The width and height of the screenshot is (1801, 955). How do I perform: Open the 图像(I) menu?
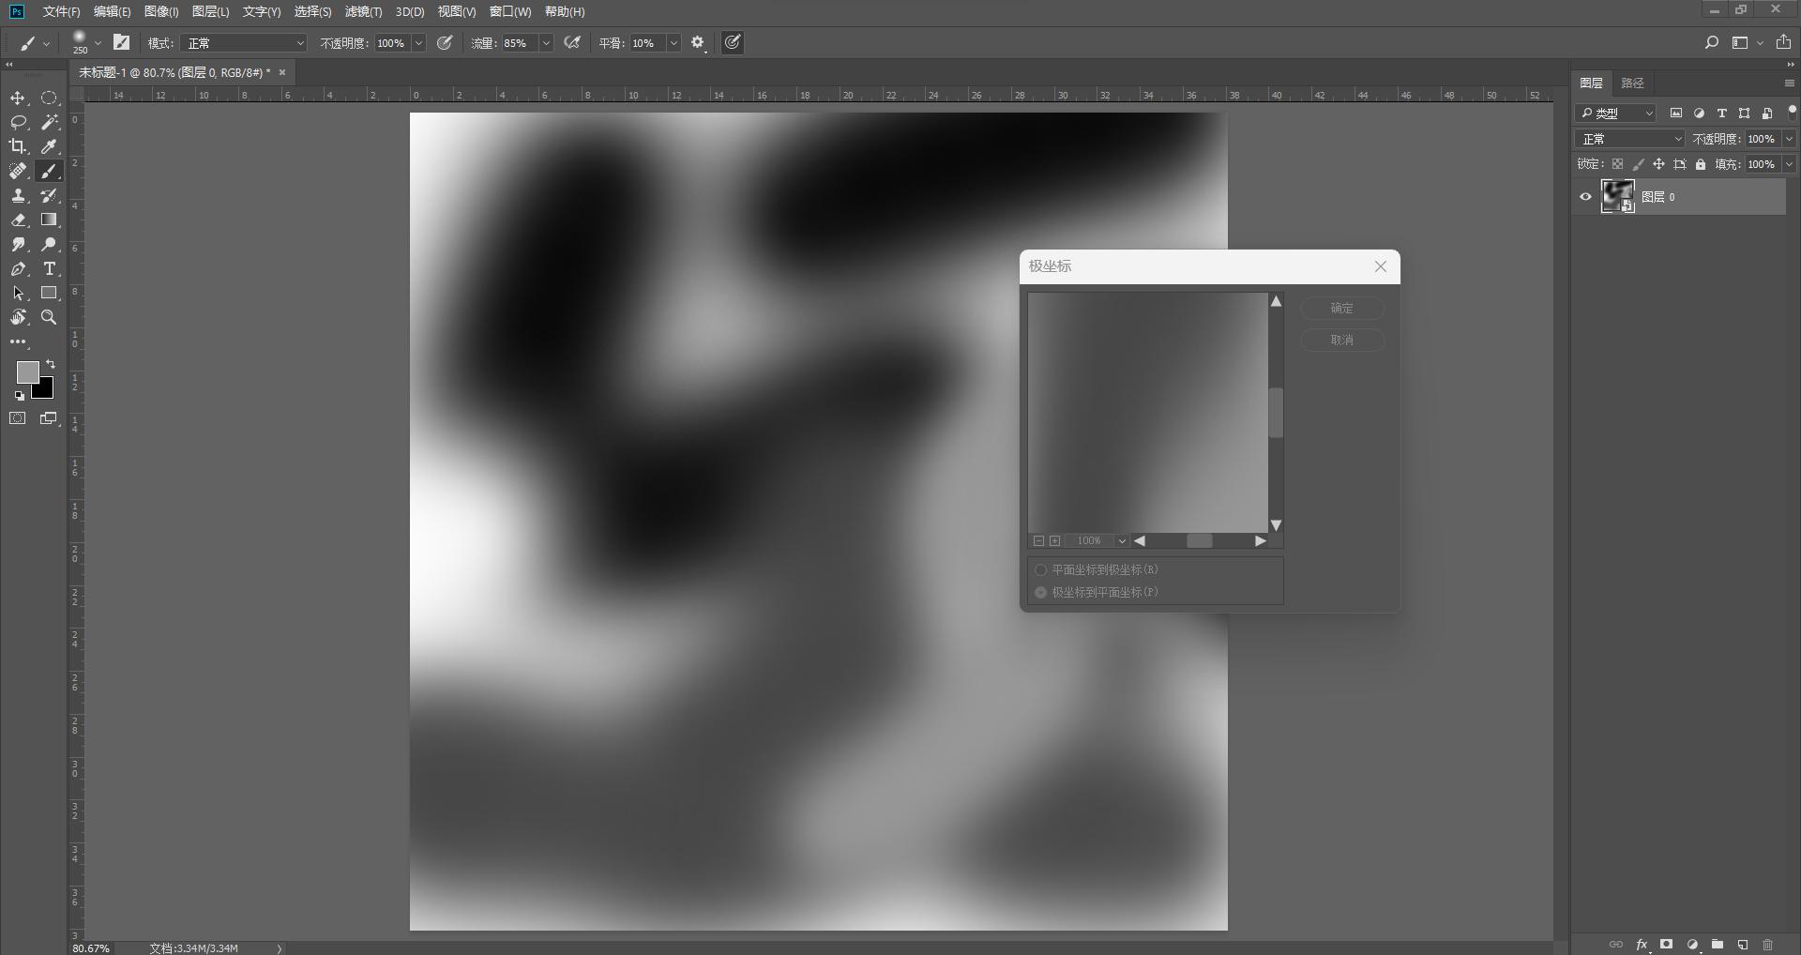[x=161, y=11]
